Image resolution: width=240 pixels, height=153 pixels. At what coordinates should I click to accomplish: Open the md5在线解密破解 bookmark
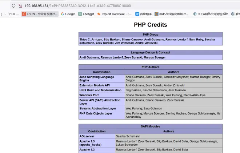172,14
